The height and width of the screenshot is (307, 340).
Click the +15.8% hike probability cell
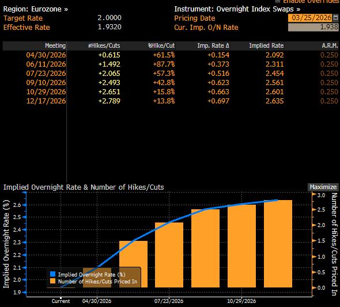point(164,92)
